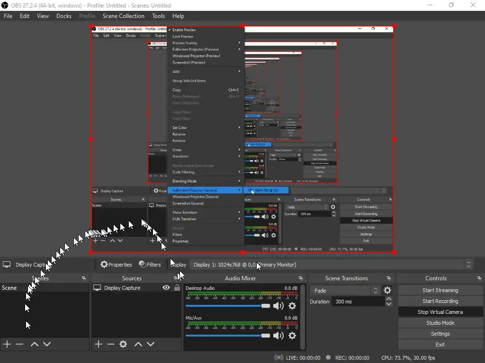Move scene down in Scenes panel

47,344
